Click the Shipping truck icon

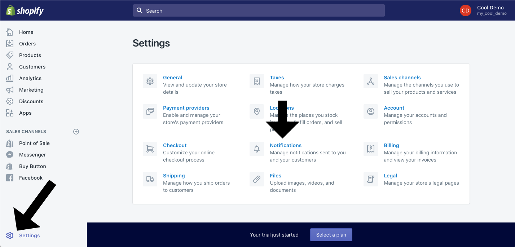click(x=150, y=179)
